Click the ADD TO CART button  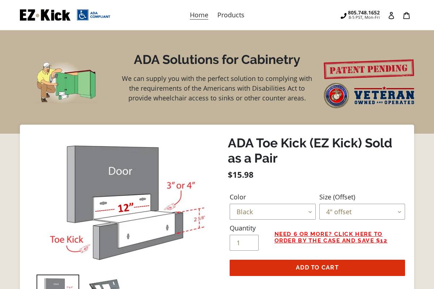pos(317,268)
